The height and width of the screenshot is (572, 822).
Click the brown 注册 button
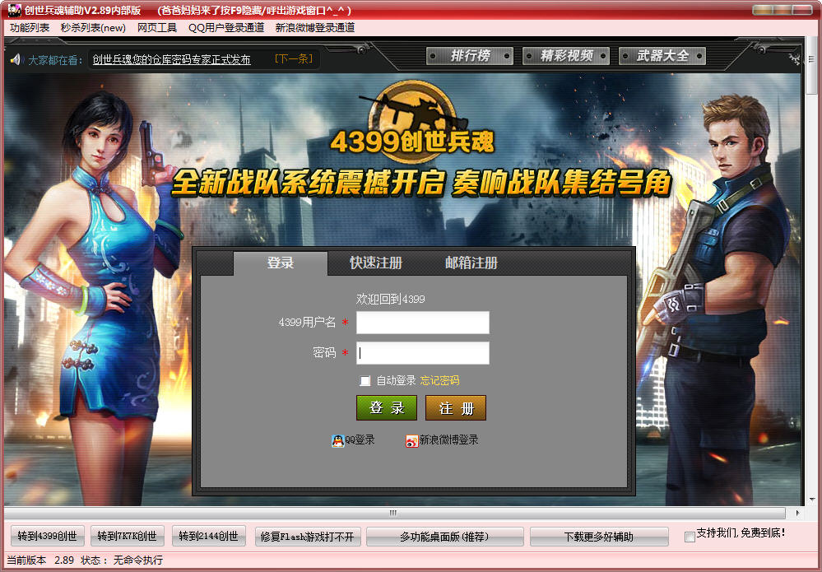[456, 408]
